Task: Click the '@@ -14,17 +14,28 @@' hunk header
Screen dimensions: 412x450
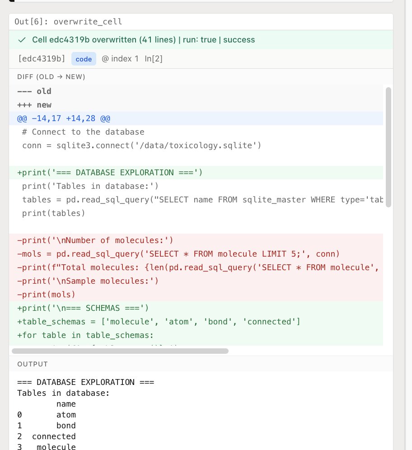Action: coord(196,118)
